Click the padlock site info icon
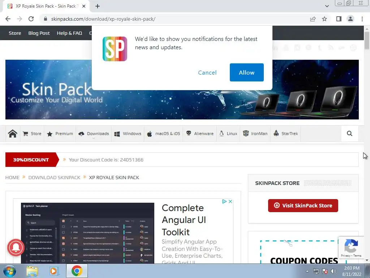The image size is (370, 278). (x=46, y=19)
